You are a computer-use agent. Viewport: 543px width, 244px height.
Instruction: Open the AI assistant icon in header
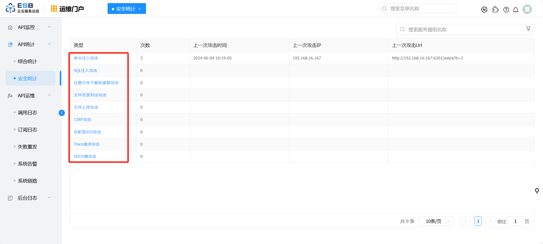484,10
